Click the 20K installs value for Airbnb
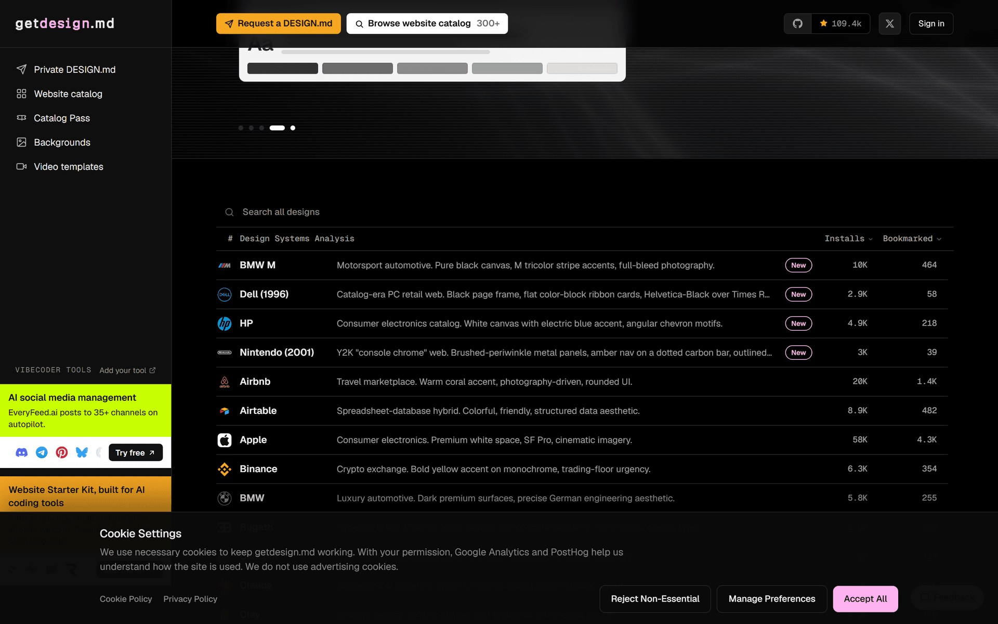998x624 pixels. tap(860, 382)
